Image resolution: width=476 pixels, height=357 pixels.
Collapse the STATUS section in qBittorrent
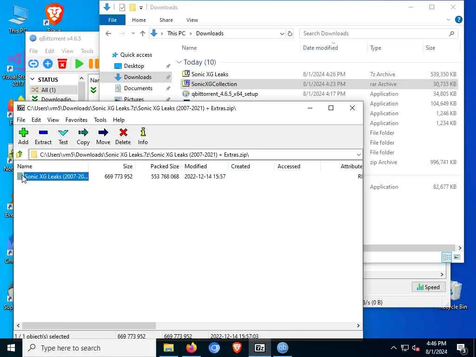[x=33, y=79]
